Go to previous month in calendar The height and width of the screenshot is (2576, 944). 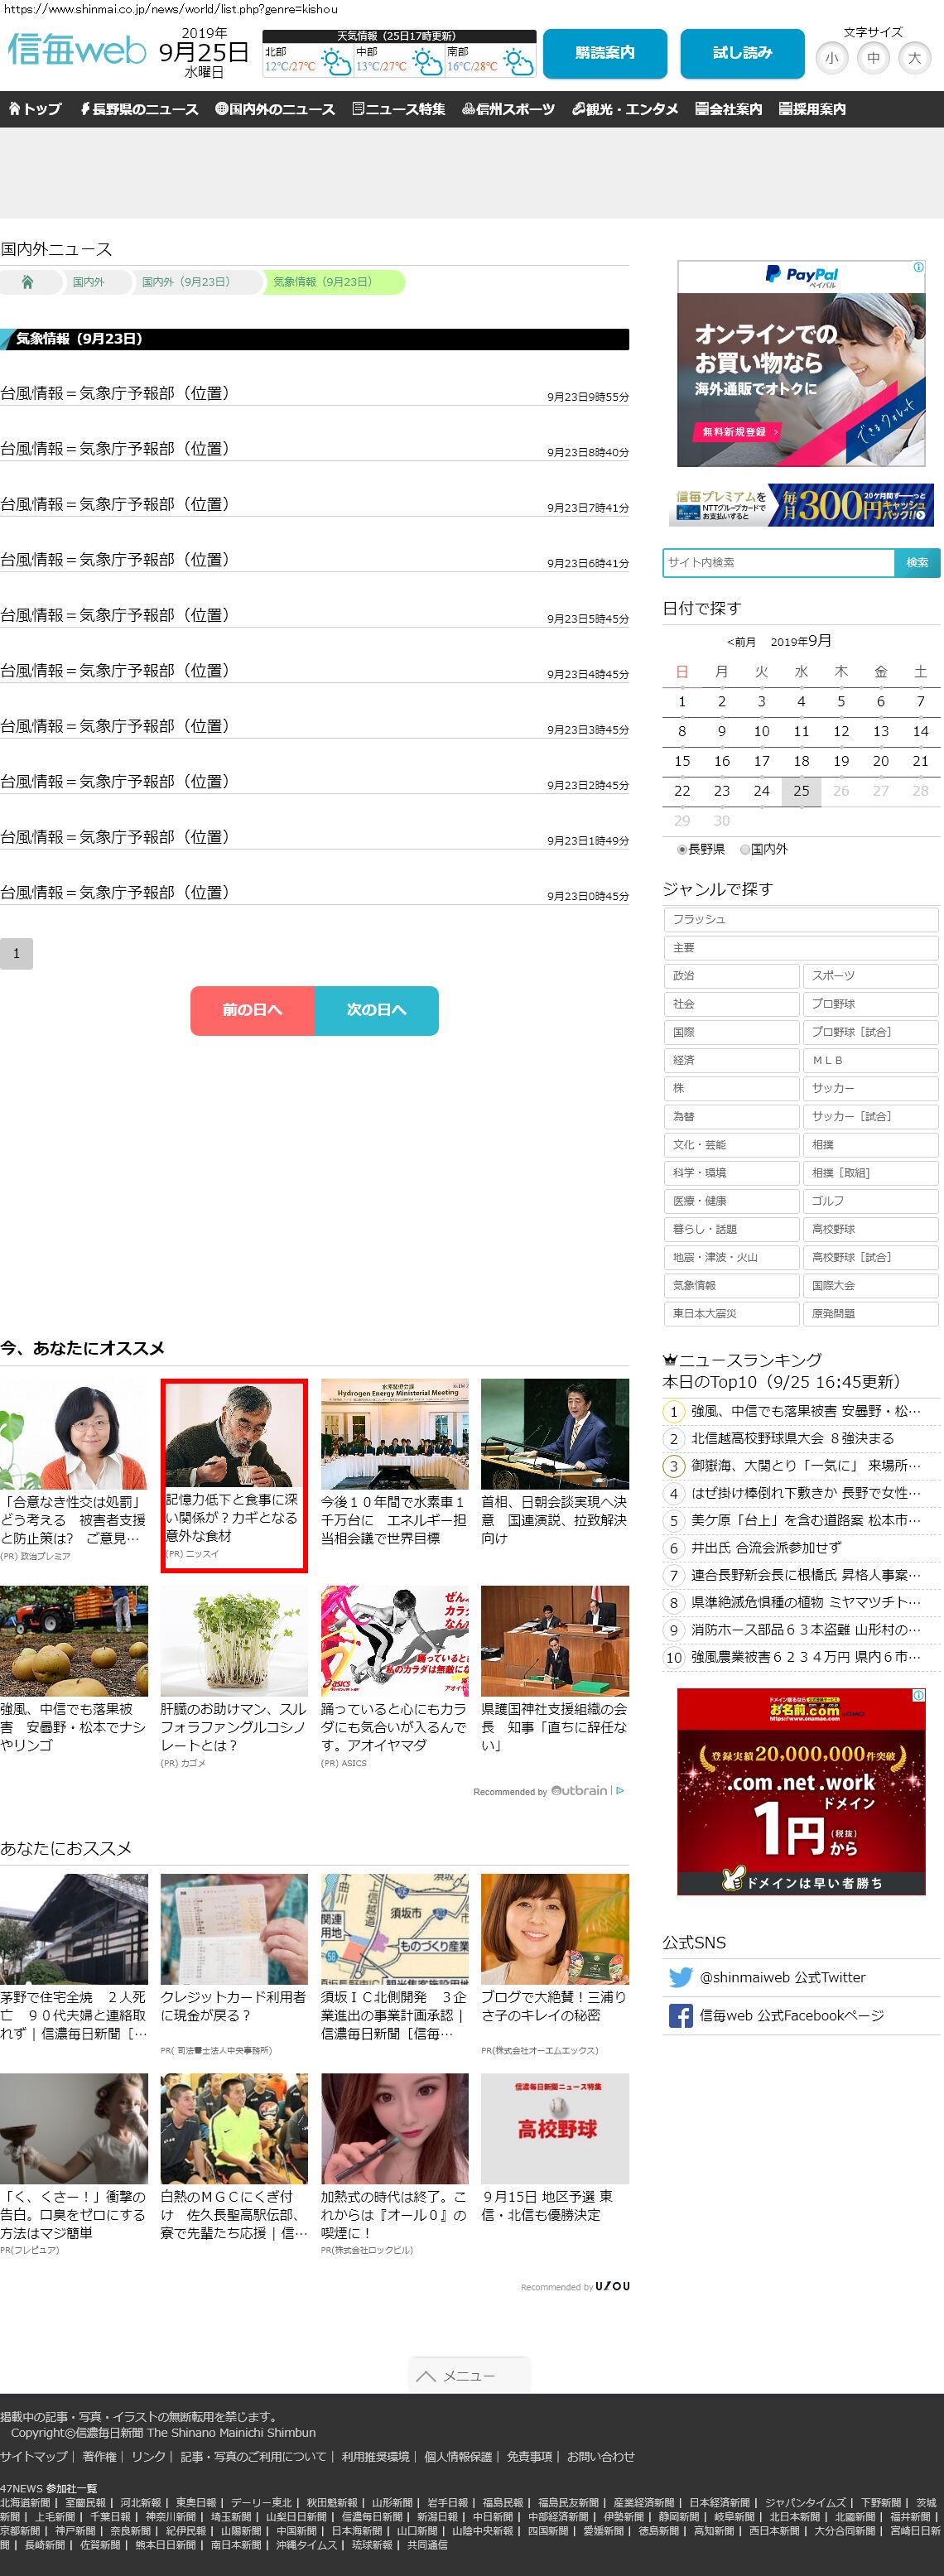coord(741,642)
